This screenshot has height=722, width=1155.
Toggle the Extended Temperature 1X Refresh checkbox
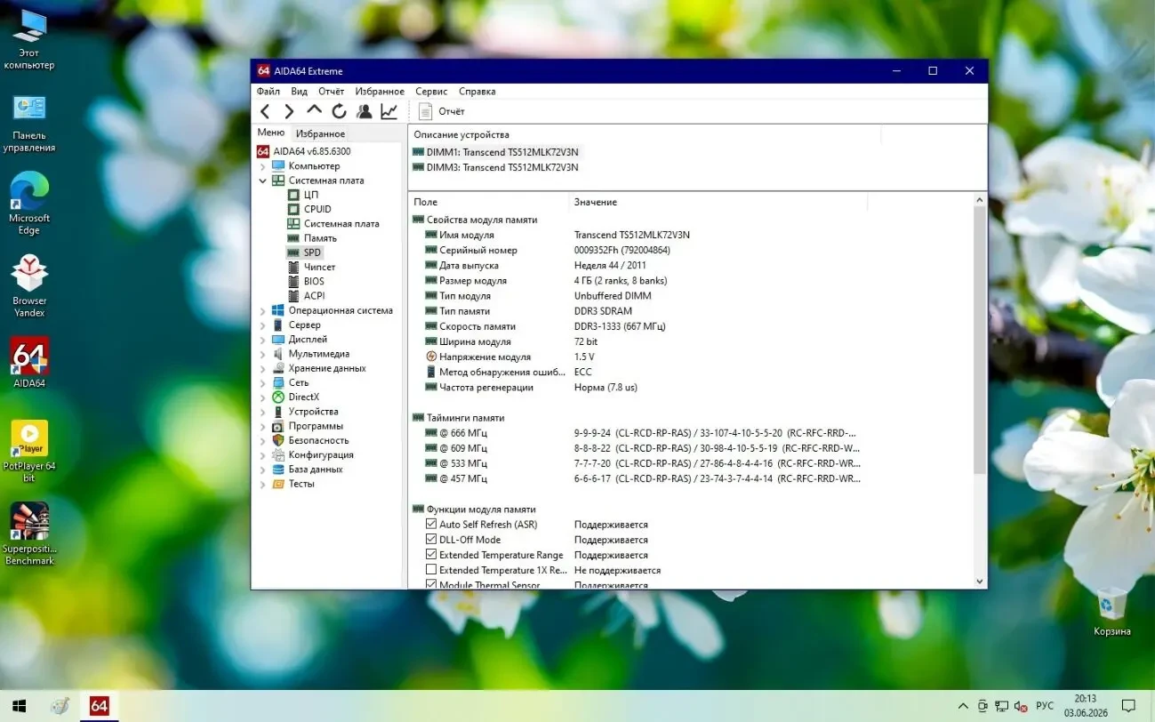click(x=431, y=570)
